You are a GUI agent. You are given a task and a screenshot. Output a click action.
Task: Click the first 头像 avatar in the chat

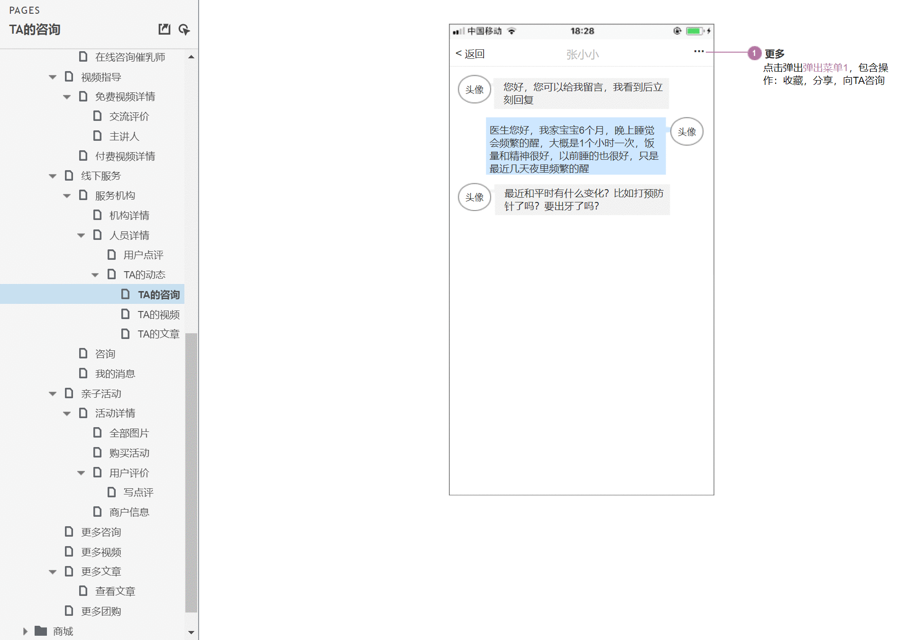point(475,89)
